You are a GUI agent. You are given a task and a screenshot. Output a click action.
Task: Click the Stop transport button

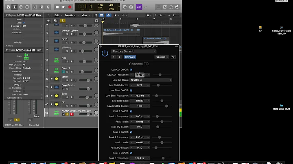(57, 7)
